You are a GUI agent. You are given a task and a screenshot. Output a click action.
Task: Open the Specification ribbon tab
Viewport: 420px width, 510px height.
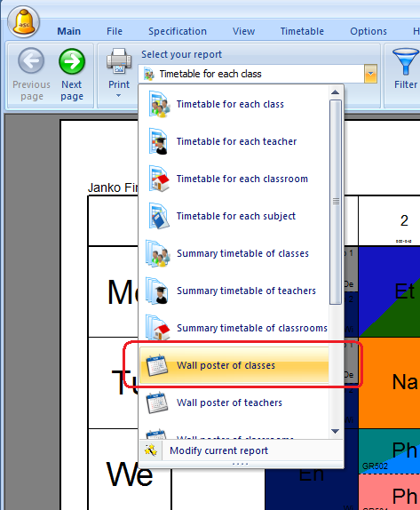click(178, 31)
